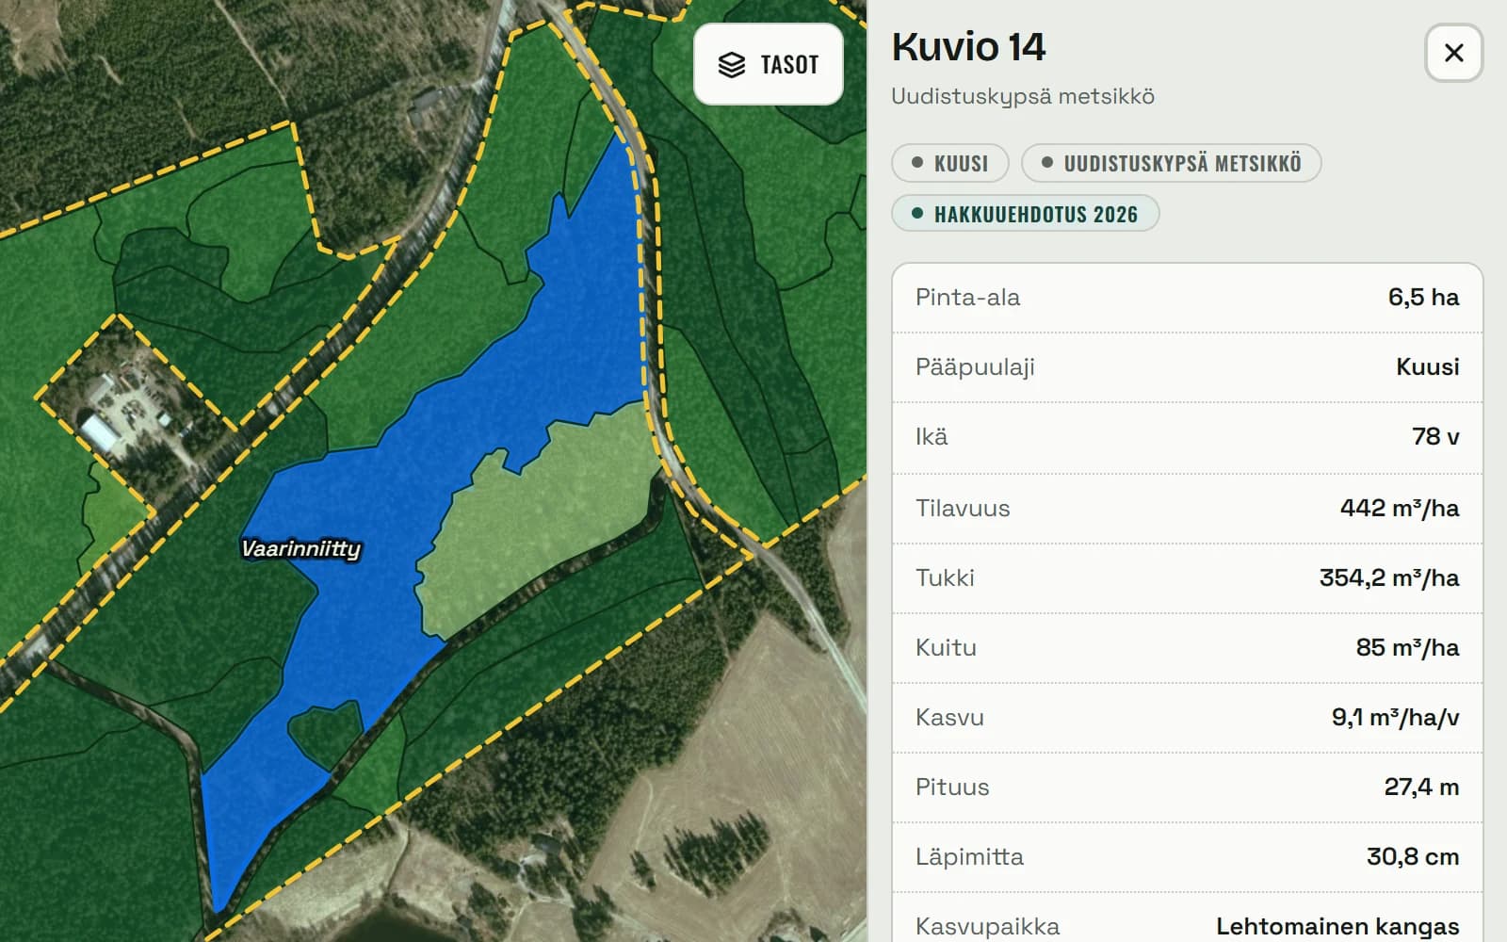The width and height of the screenshot is (1507, 942).
Task: Select the UUDISTUSKYPSÄ METSIKKÖ tag chip
Action: pyautogui.click(x=1171, y=163)
